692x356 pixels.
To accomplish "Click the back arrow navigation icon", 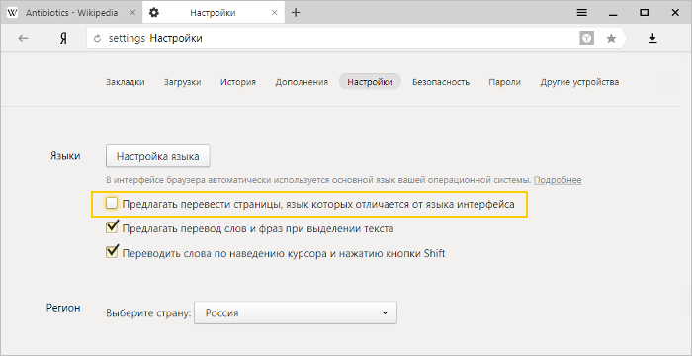I will click(x=23, y=39).
